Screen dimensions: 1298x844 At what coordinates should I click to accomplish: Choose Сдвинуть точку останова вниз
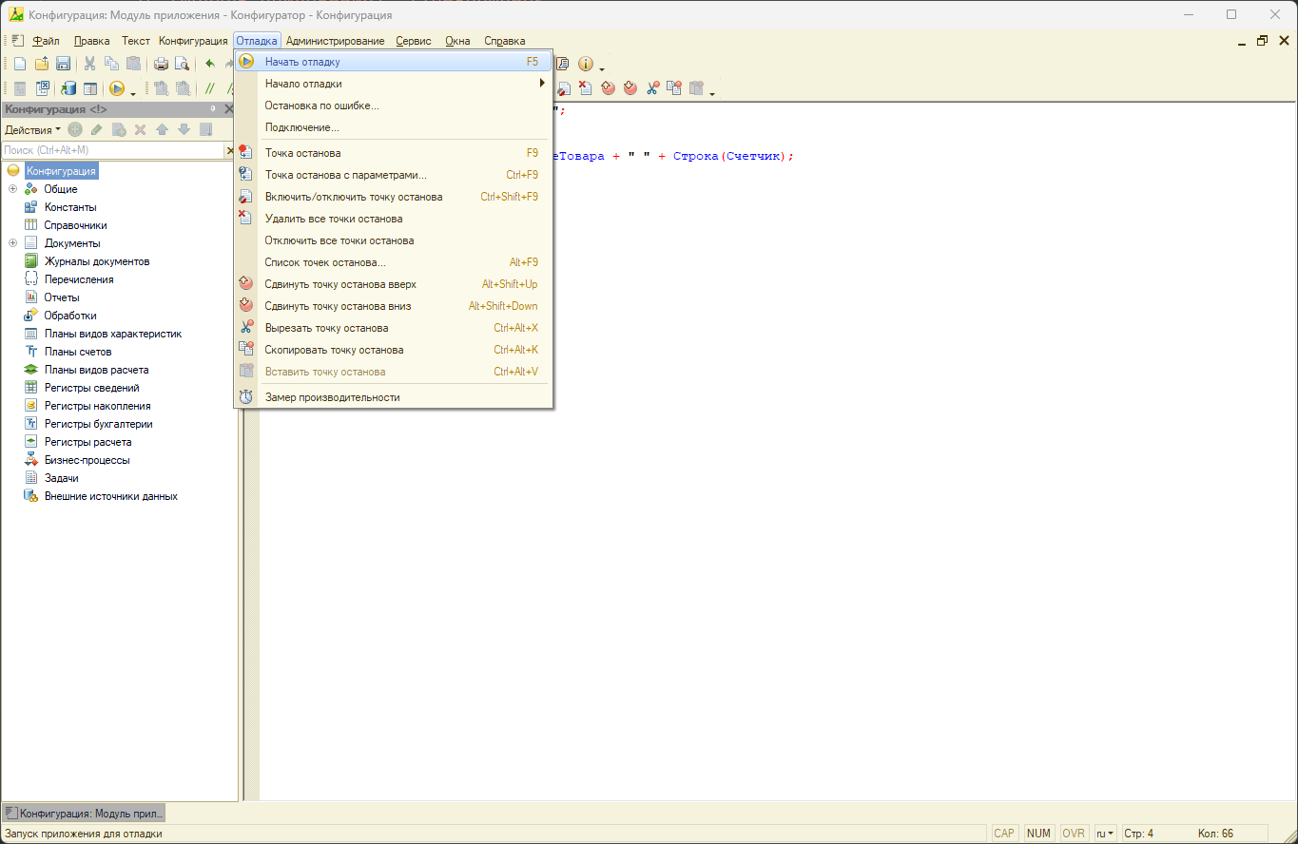[x=394, y=306]
